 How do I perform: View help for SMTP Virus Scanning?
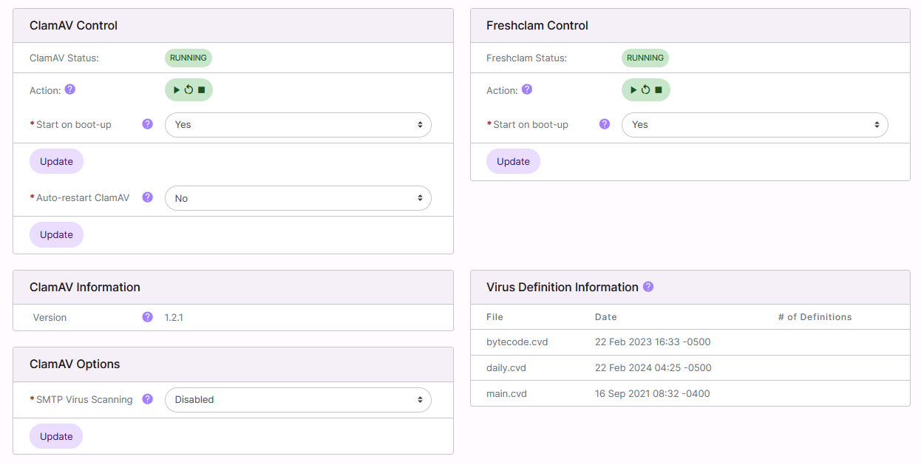point(147,399)
